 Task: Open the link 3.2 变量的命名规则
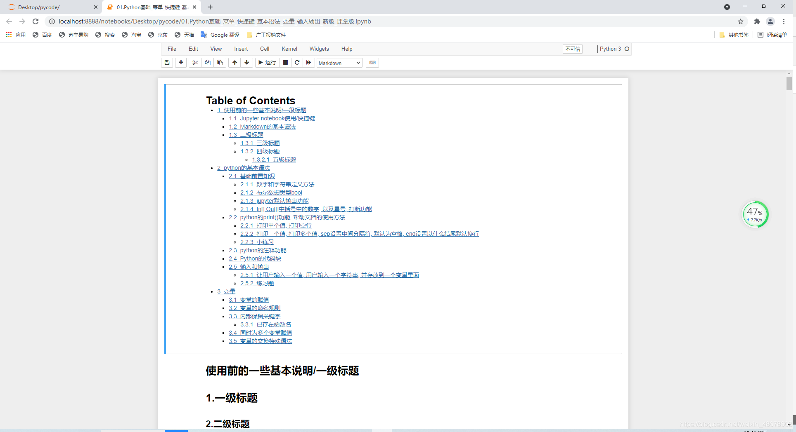tap(254, 308)
